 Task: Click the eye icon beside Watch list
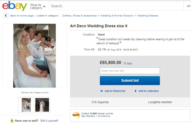[102, 91]
